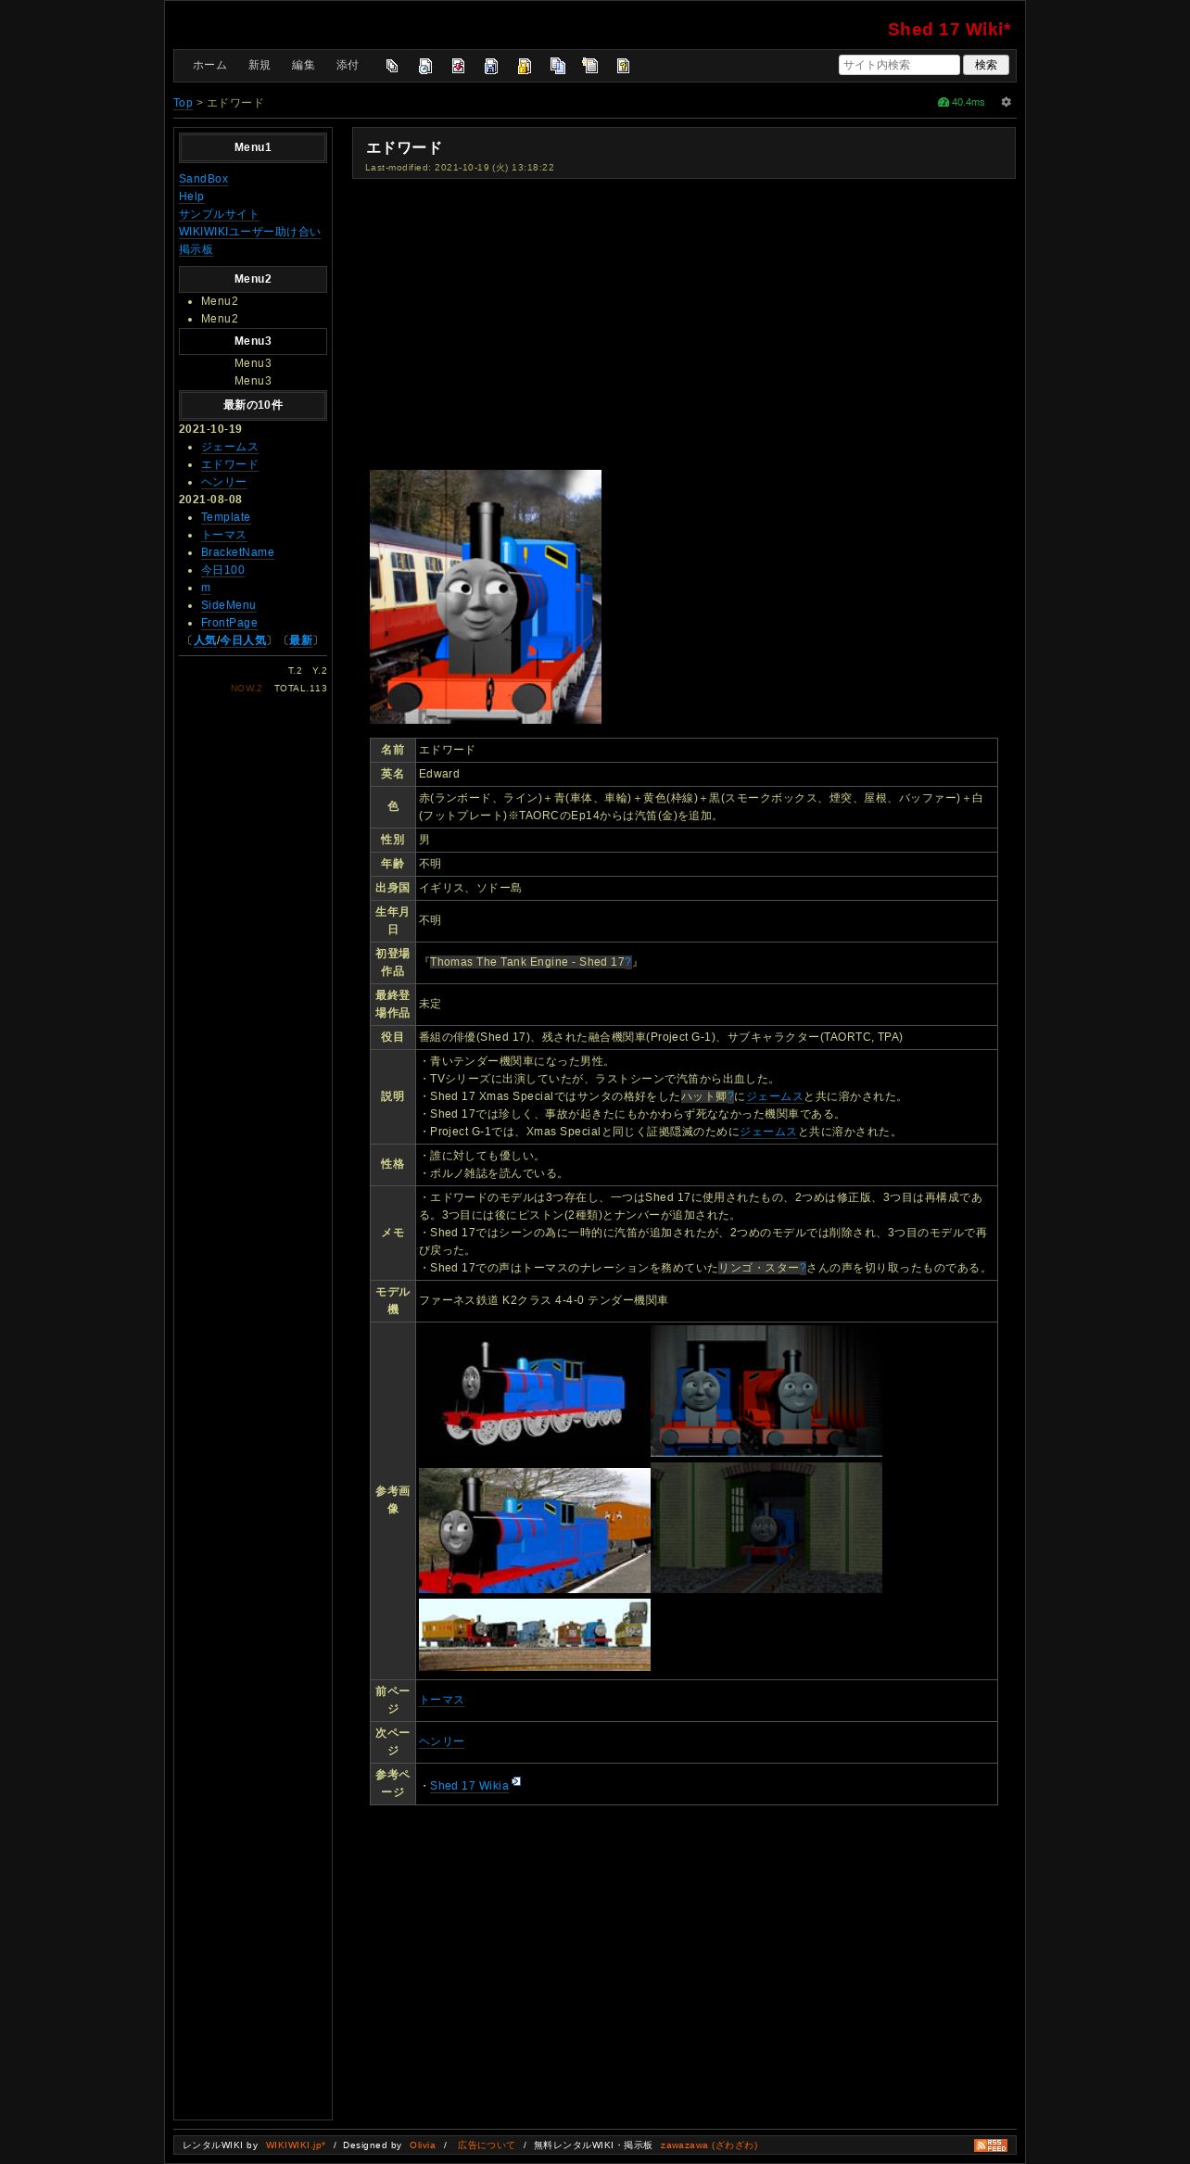Click ファーネス鉄道 K2クラス model text

tap(543, 1300)
